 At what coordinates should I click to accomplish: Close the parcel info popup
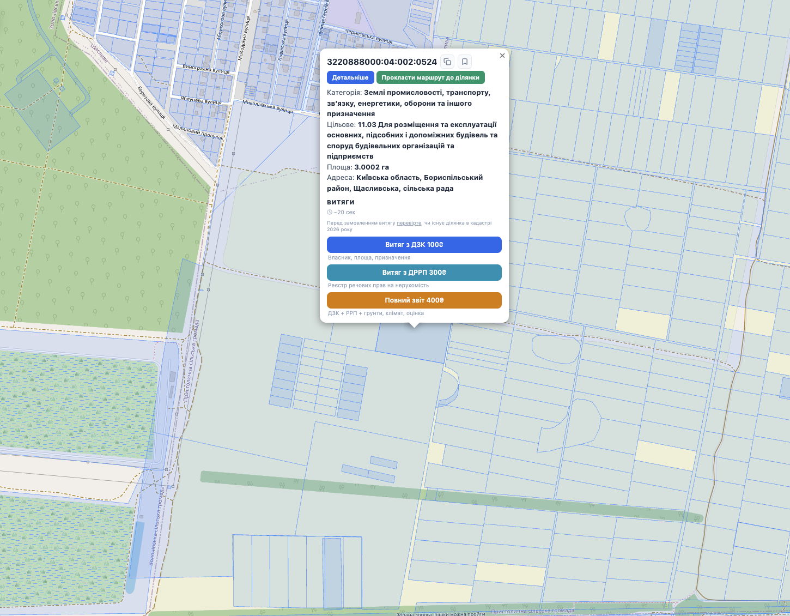(x=502, y=56)
